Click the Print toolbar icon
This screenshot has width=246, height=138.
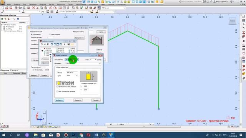coord(16,8)
